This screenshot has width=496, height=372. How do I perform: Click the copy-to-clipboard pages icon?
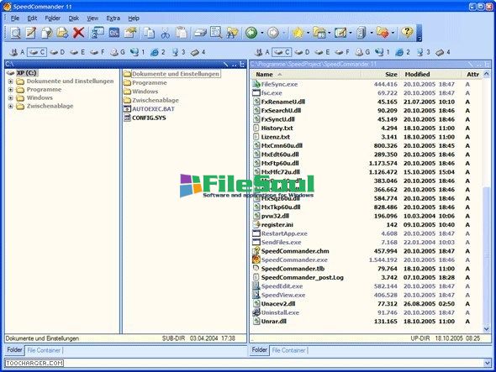149,33
